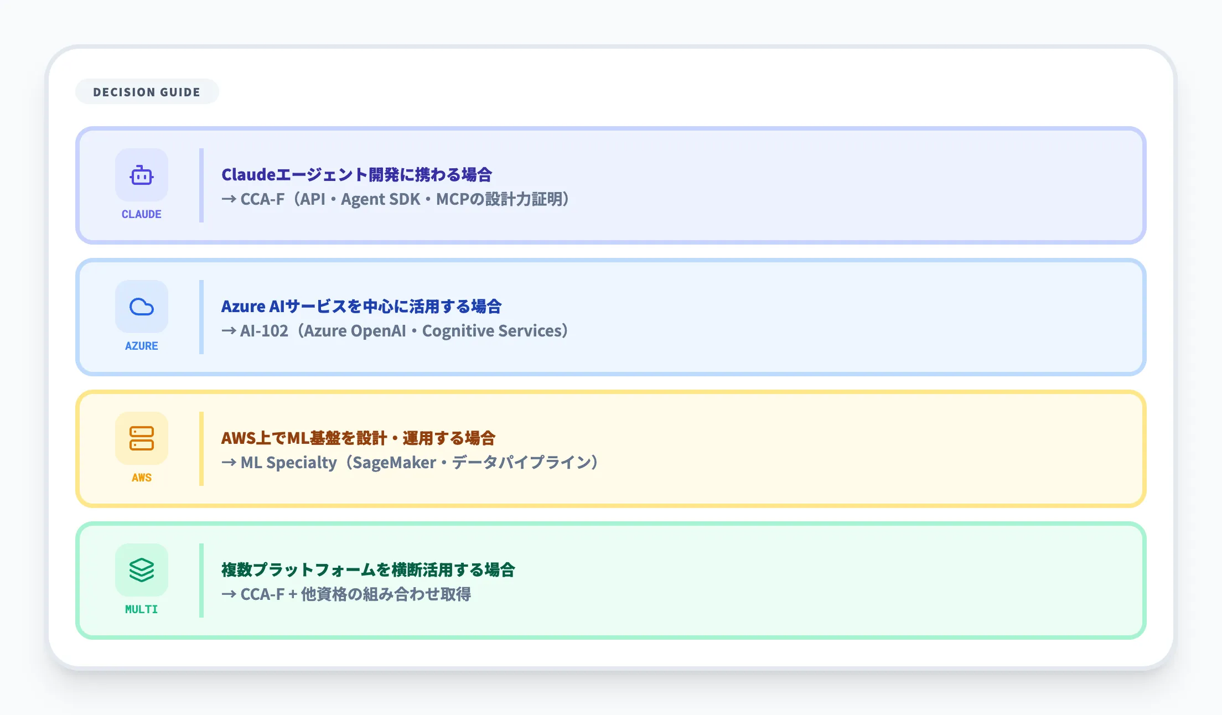Click the AWS server stack icon
The width and height of the screenshot is (1222, 715).
[x=142, y=438]
